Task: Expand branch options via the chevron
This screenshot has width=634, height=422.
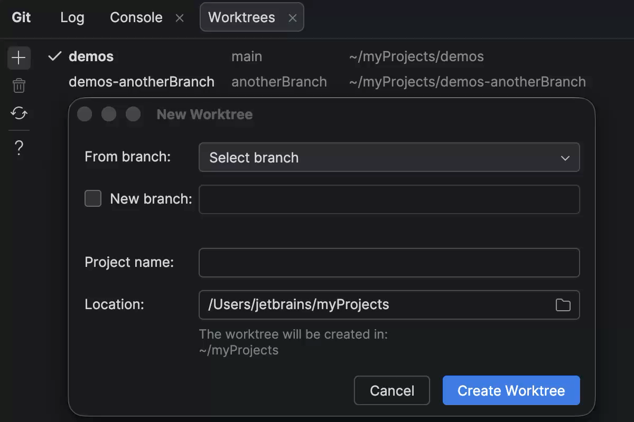Action: coord(565,157)
